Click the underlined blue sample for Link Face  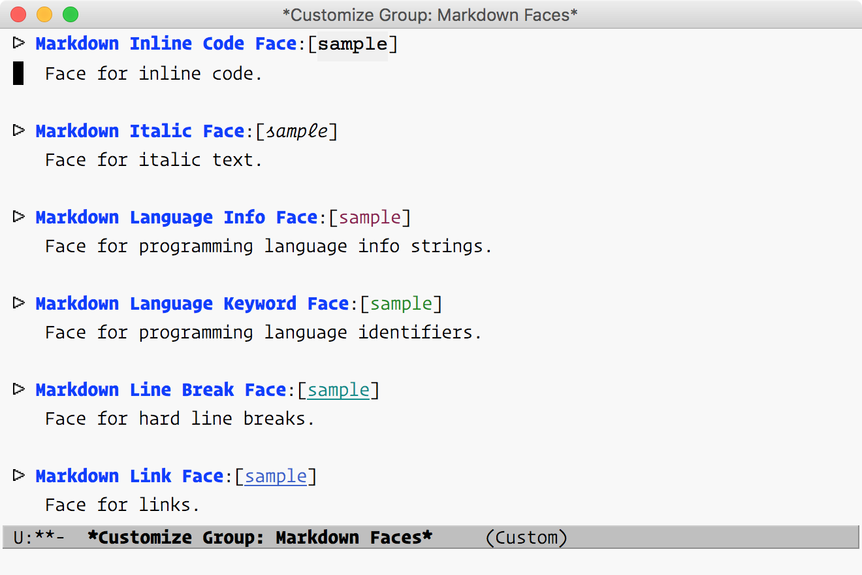pos(276,476)
